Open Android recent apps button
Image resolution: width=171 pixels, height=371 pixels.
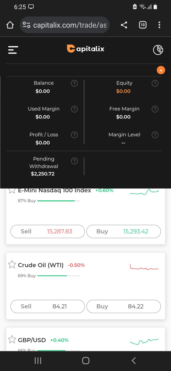(38, 361)
